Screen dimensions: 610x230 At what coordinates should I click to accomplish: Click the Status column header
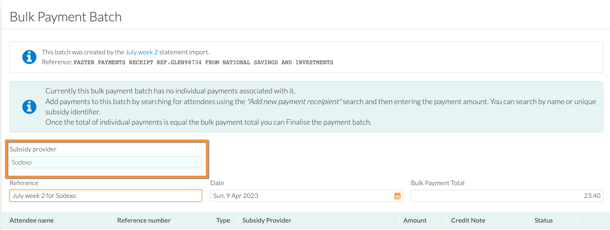pos(544,221)
